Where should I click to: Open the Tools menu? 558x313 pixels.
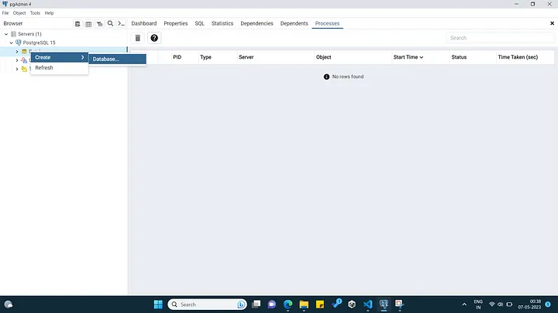35,13
